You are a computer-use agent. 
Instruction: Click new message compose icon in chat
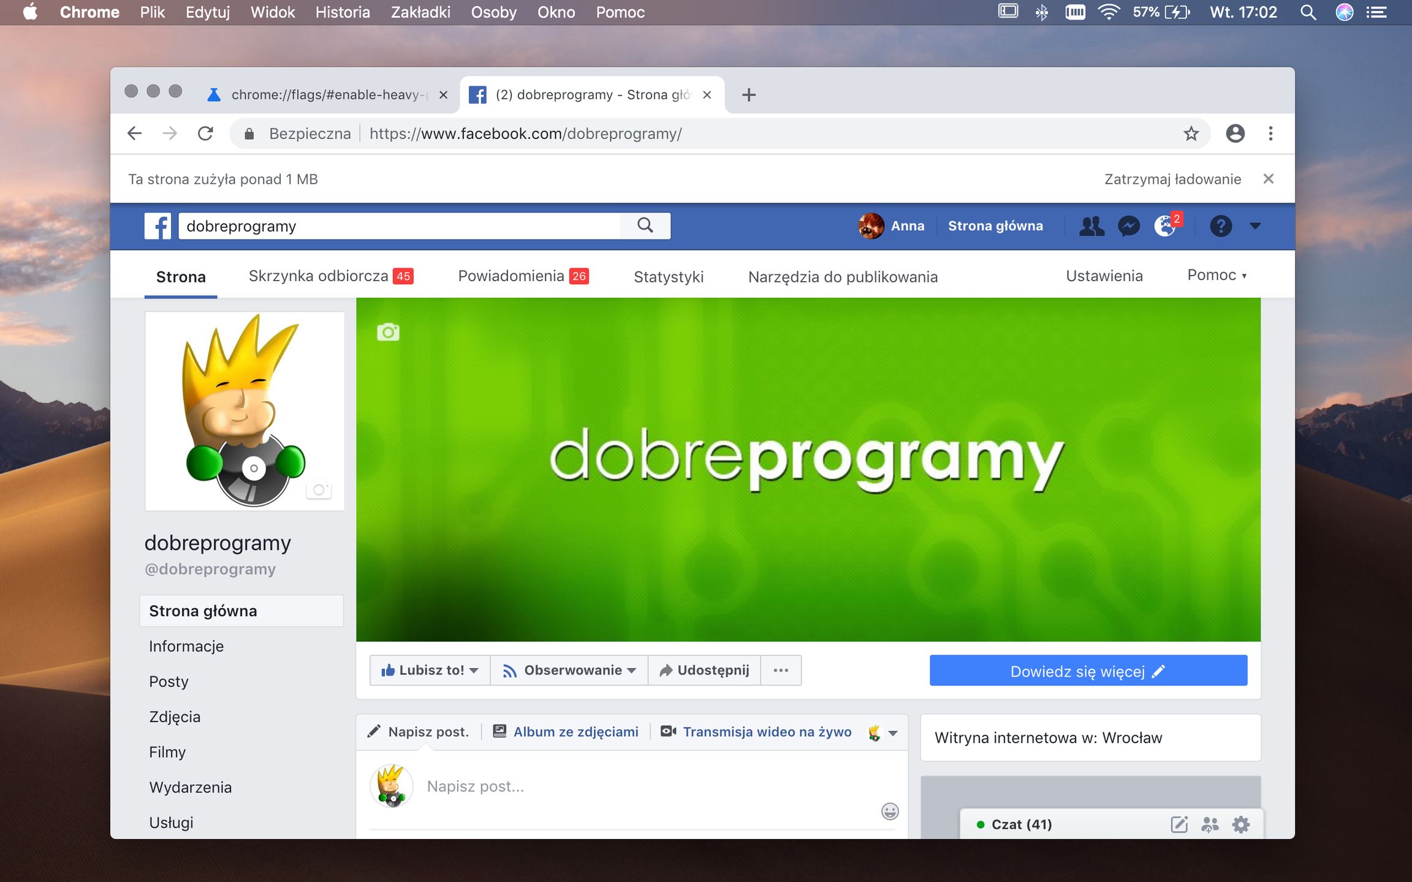point(1179,824)
